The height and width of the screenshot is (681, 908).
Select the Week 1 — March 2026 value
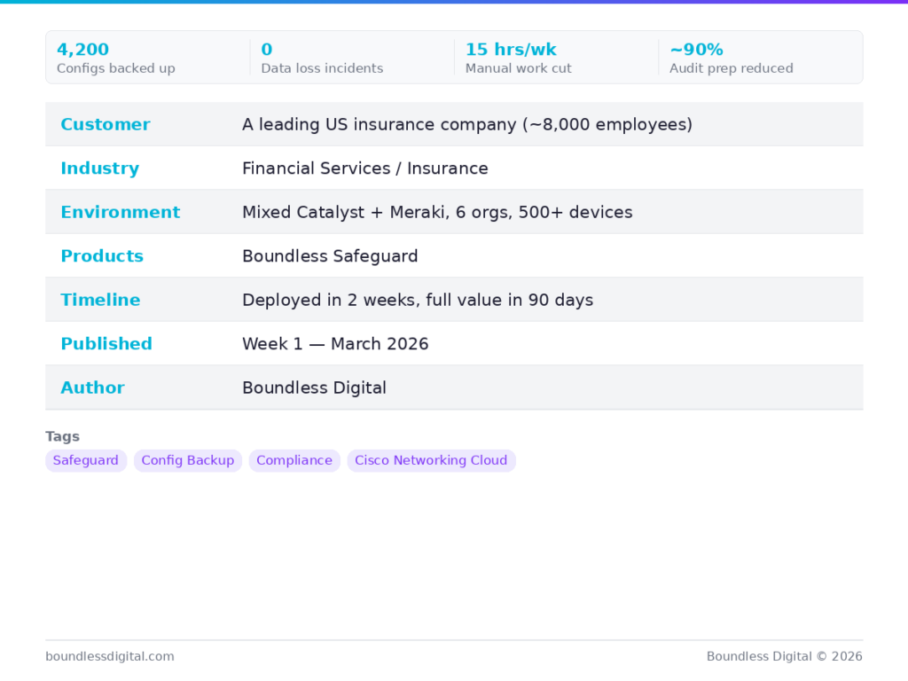point(335,344)
